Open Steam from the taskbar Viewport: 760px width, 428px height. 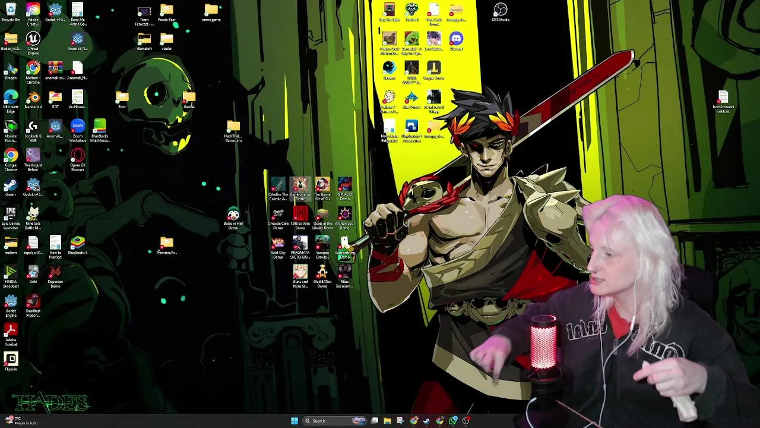426,421
